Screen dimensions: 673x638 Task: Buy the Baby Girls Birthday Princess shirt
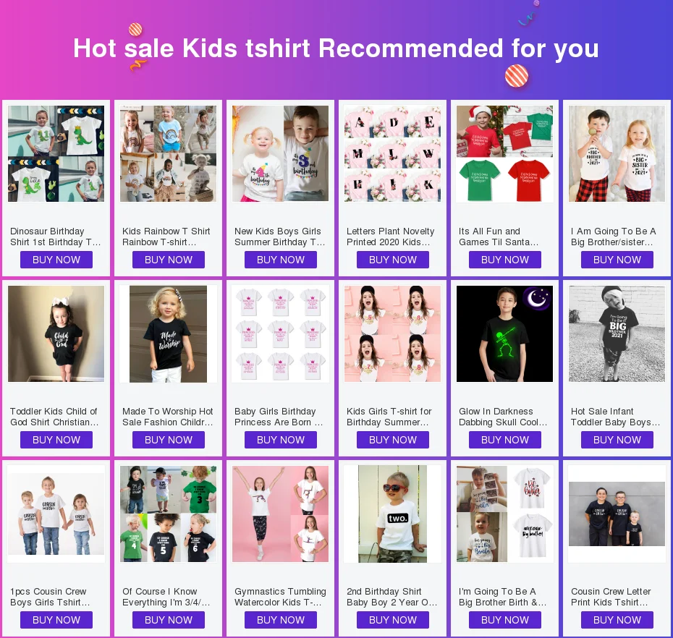click(x=281, y=440)
